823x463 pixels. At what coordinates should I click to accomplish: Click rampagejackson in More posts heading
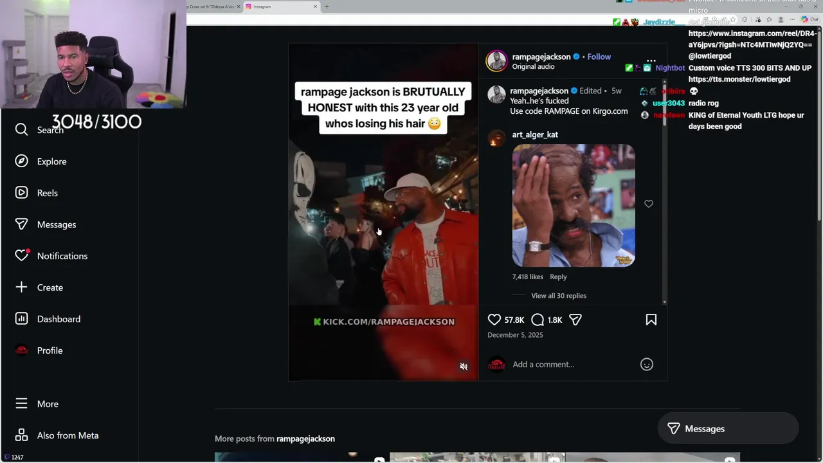(x=305, y=439)
